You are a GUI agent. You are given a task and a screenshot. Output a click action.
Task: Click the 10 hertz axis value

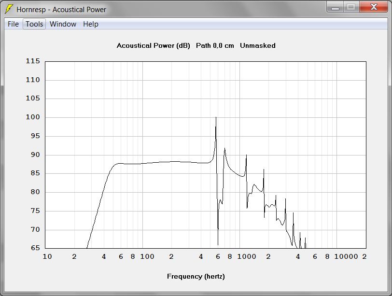click(x=47, y=256)
